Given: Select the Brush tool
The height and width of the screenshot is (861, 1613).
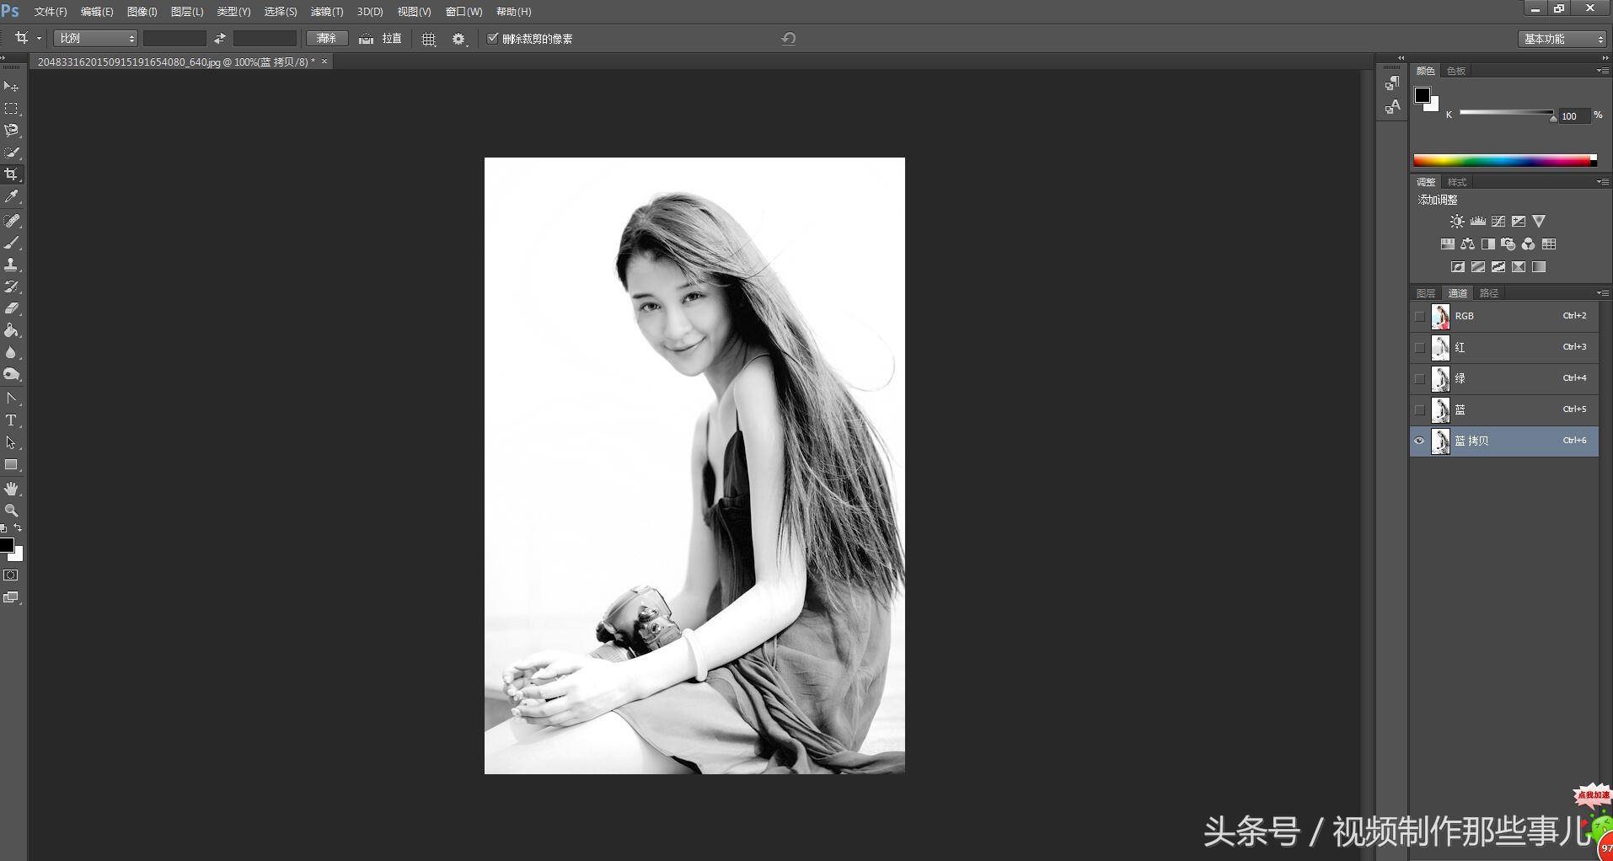Looking at the screenshot, I should click(12, 243).
